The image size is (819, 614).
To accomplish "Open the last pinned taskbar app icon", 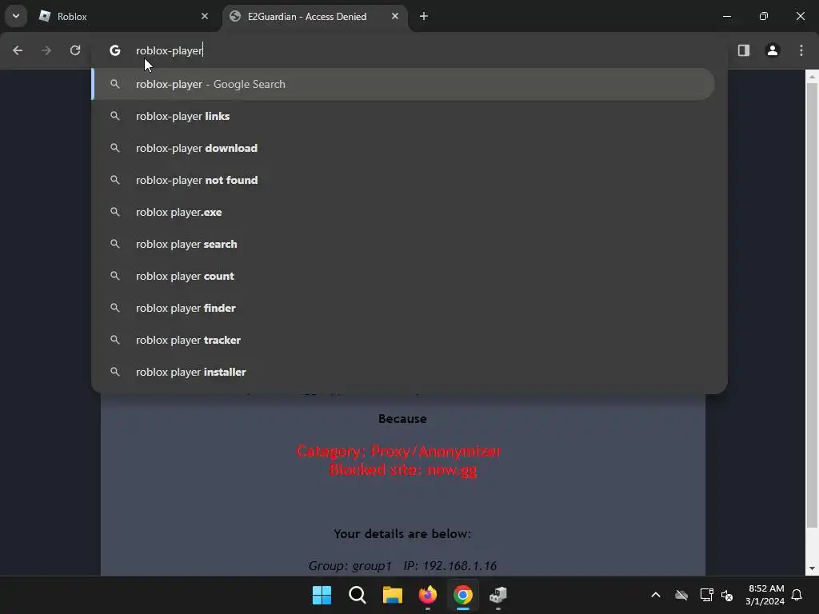I will click(498, 595).
